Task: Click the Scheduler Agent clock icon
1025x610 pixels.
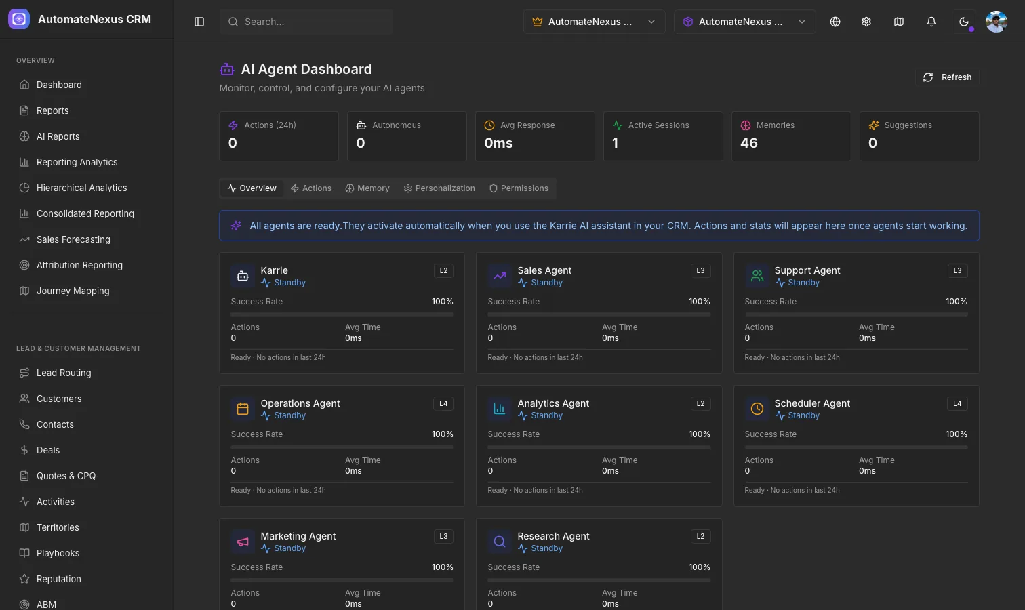Action: [x=757, y=409]
